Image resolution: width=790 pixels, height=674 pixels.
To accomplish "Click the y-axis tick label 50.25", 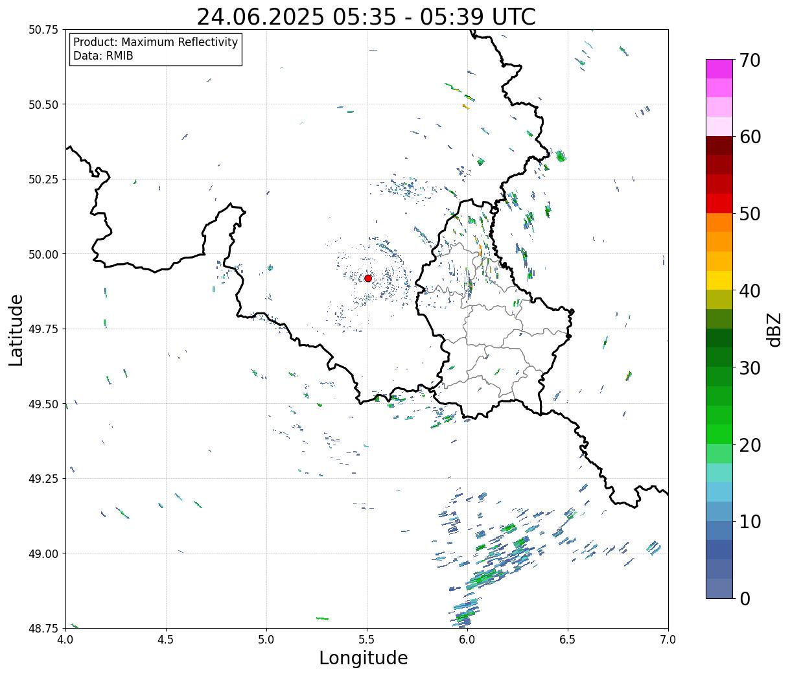I will pos(43,180).
